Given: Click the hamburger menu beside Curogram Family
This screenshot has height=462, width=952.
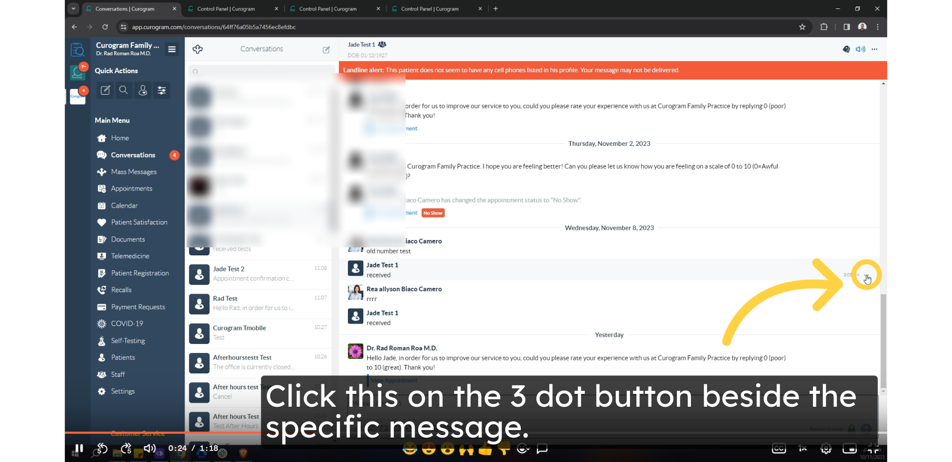Looking at the screenshot, I should pyautogui.click(x=172, y=49).
